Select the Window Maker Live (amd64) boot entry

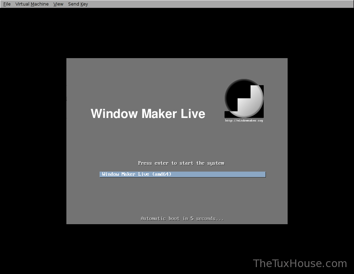click(x=183, y=174)
